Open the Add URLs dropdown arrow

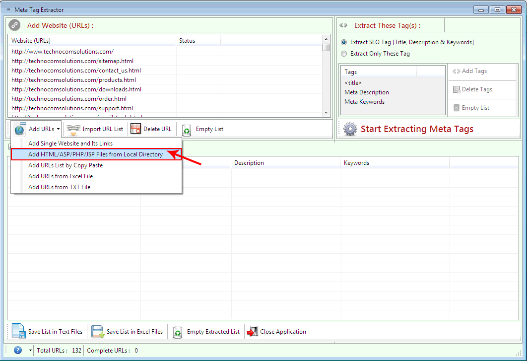click(x=58, y=129)
